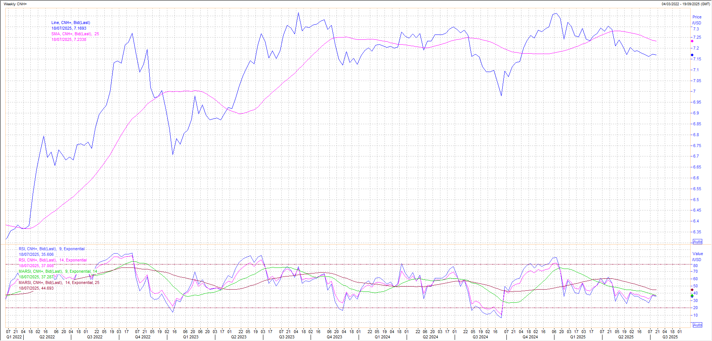Click the Q3 2025 label on time axis
Viewport: 712px width, 341px height.
(670, 337)
